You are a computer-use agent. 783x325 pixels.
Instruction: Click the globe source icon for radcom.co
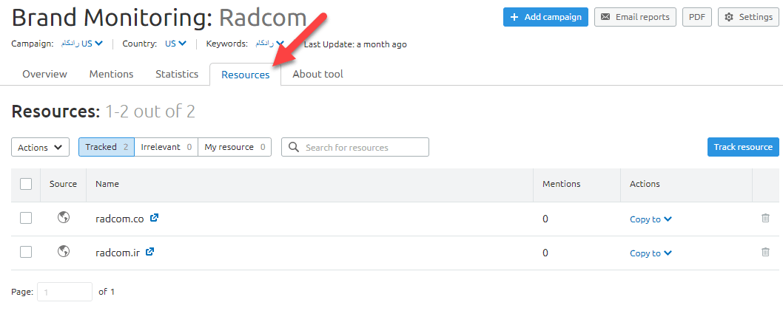64,218
